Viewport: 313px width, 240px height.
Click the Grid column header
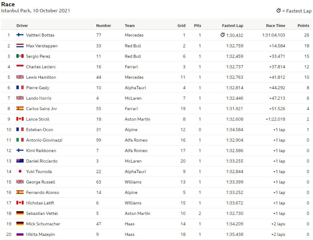click(x=182, y=25)
